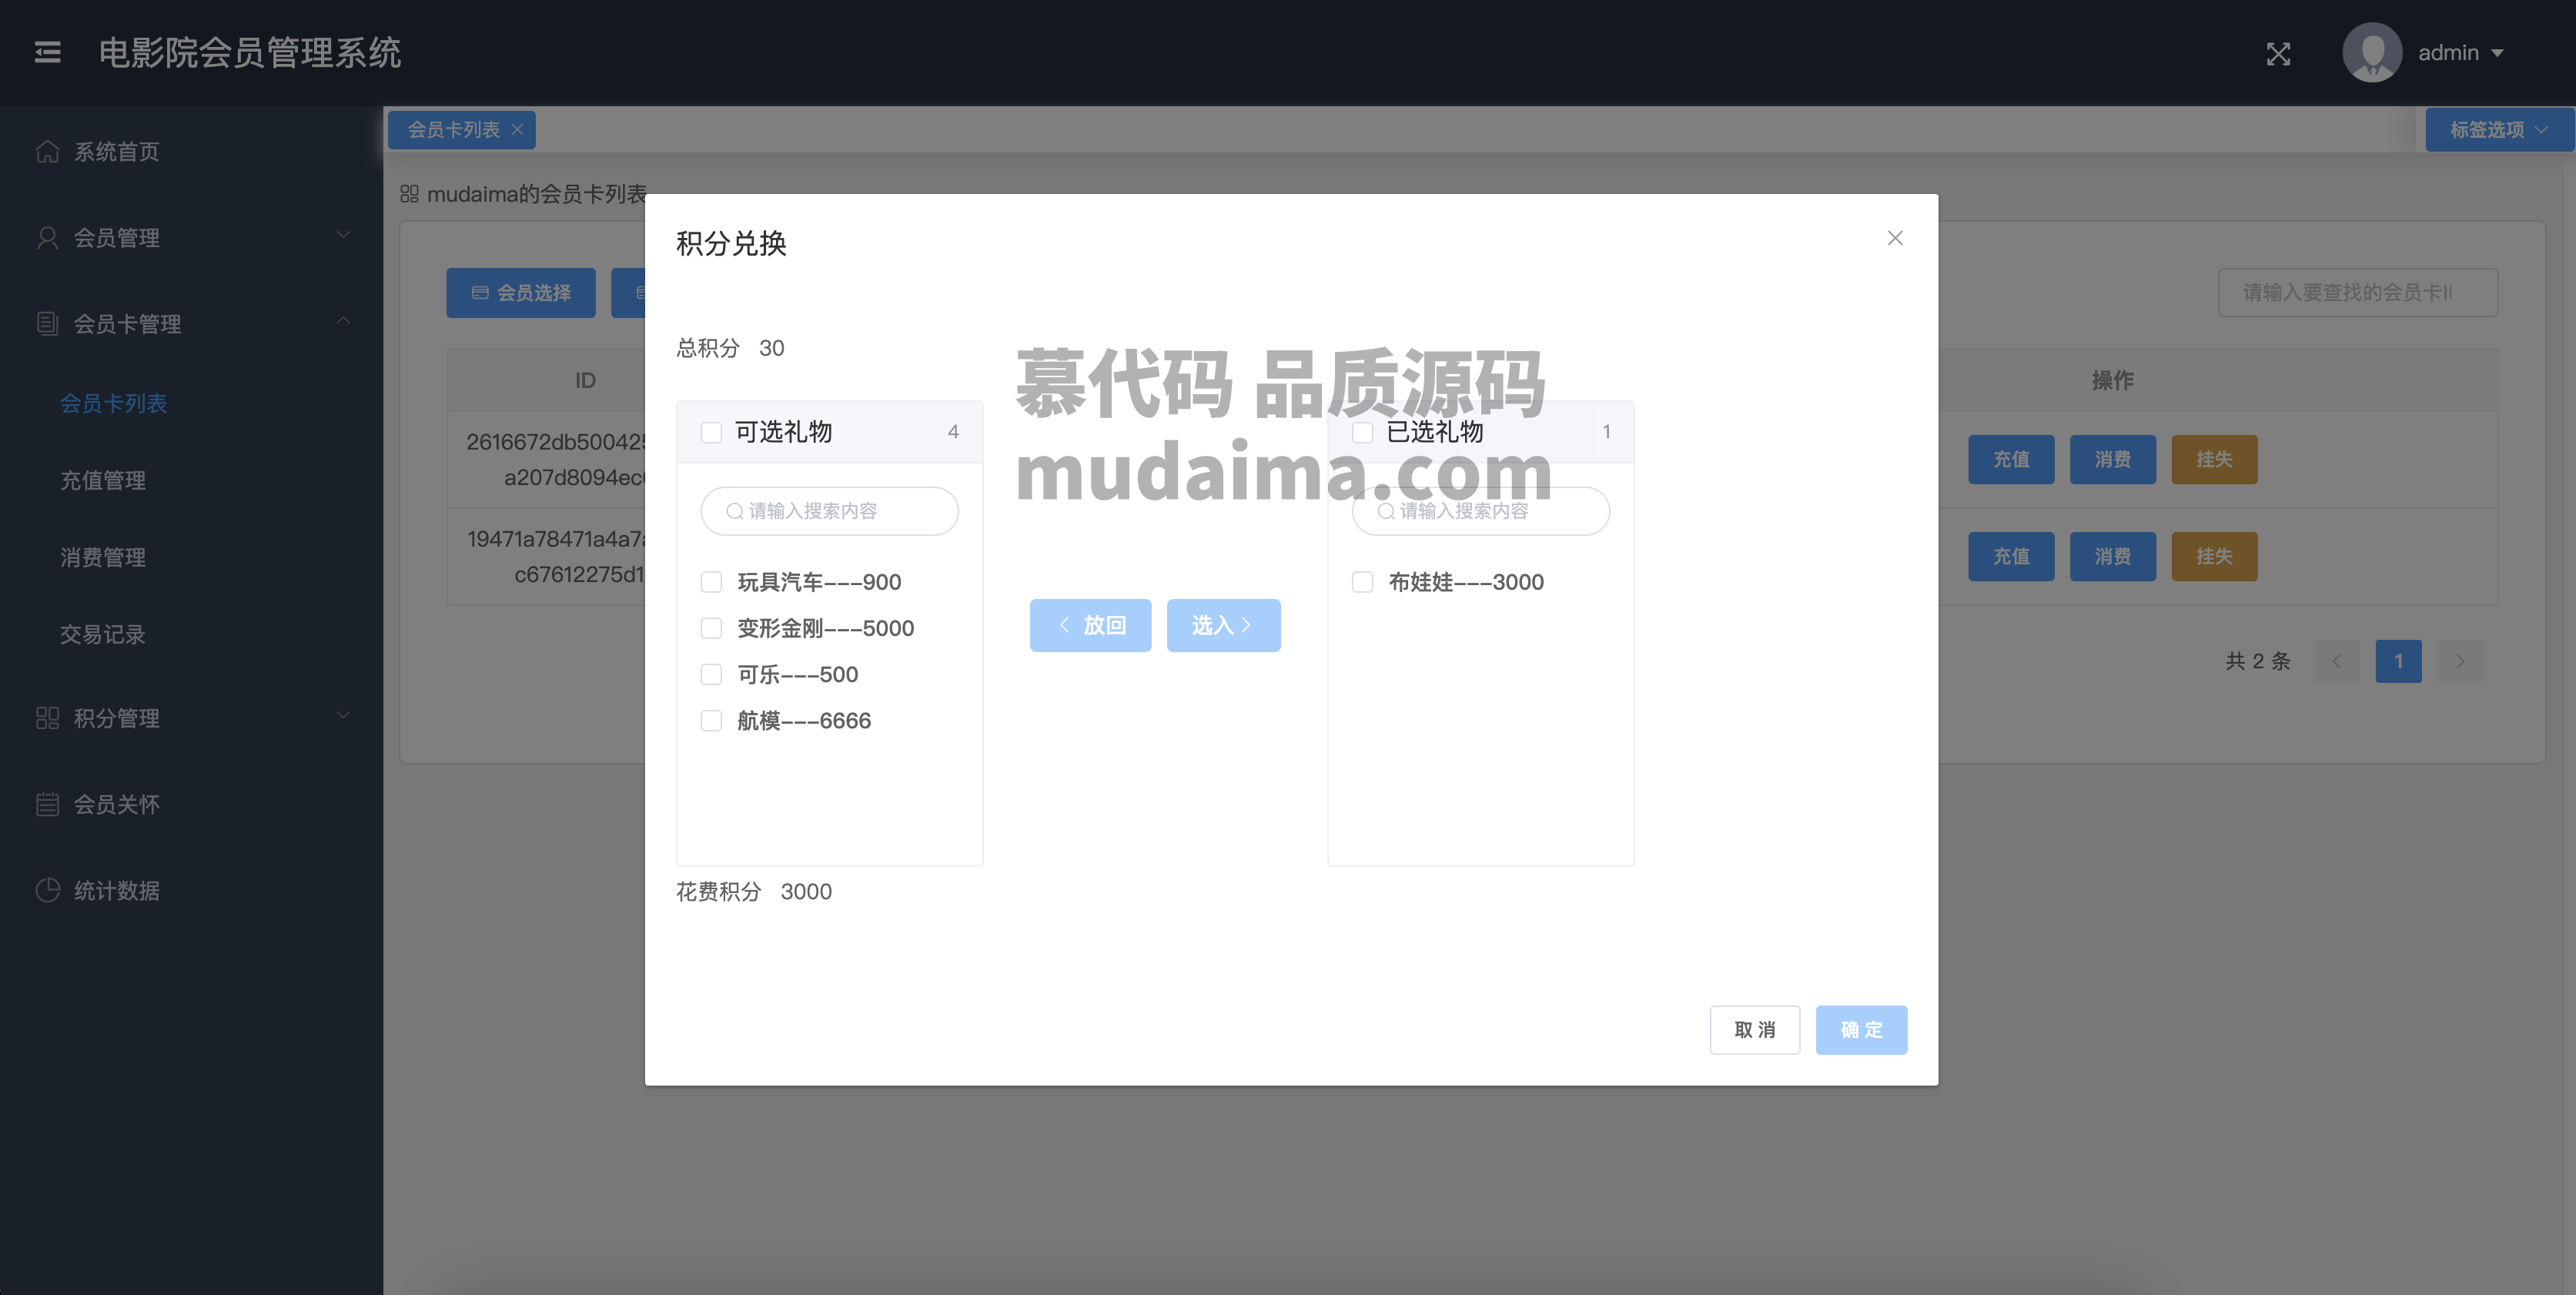
Task: Click the 选入 transfer button
Action: pos(1223,625)
